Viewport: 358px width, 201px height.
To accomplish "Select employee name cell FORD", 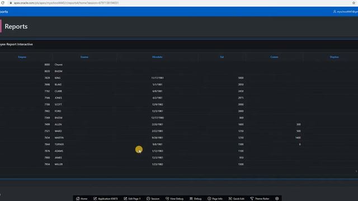I will click(x=58, y=111).
